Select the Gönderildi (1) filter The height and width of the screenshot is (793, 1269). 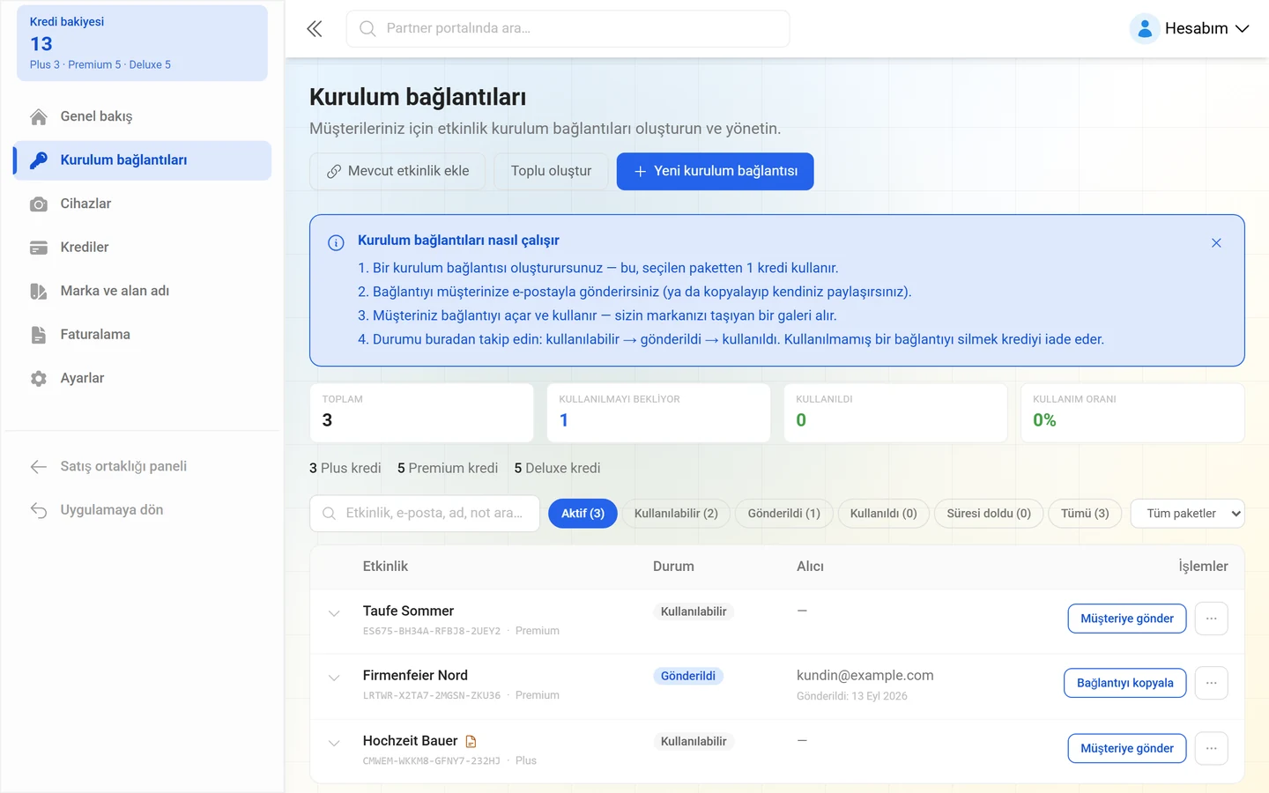(783, 514)
